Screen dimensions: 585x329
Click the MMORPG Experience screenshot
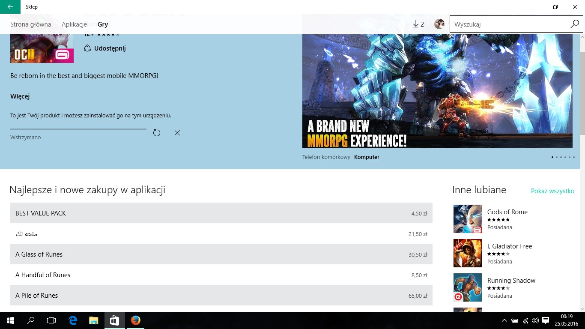tap(437, 91)
